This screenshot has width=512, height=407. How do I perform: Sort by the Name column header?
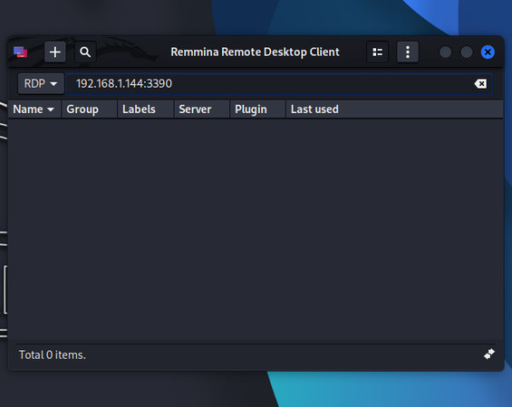pyautogui.click(x=34, y=109)
